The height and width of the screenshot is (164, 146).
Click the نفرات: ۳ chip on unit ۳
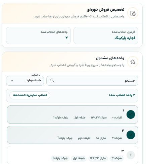(117, 158)
